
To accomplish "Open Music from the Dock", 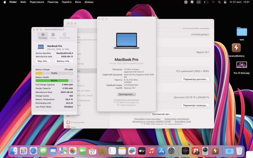I will [152, 151].
